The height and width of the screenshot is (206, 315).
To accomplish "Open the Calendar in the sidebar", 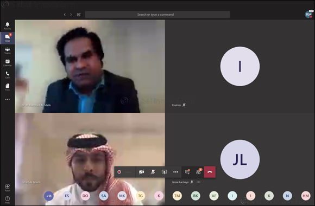I will (x=8, y=63).
